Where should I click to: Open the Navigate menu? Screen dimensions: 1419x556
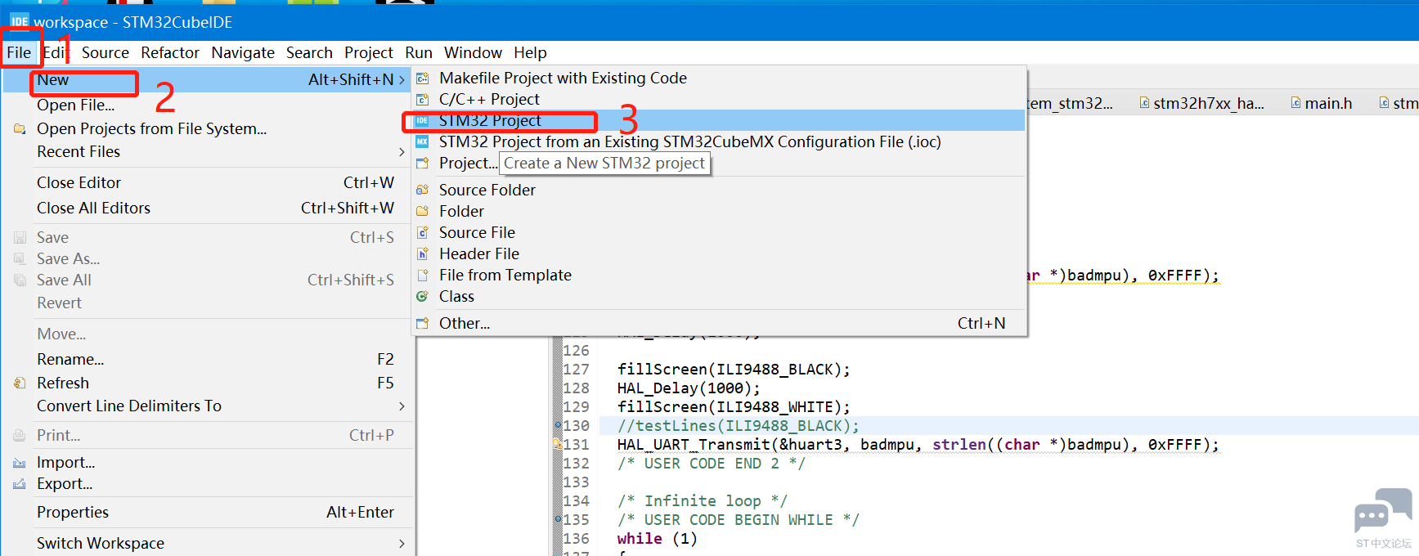click(243, 52)
